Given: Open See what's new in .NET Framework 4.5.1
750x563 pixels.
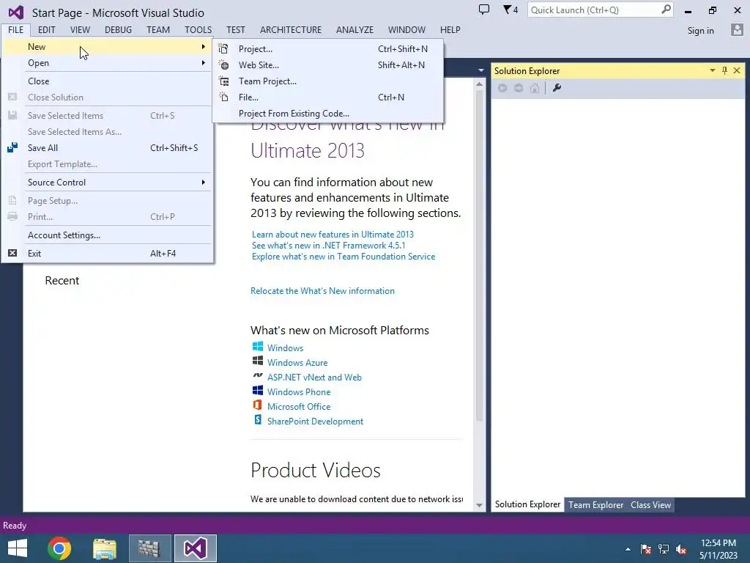Looking at the screenshot, I should pos(329,245).
